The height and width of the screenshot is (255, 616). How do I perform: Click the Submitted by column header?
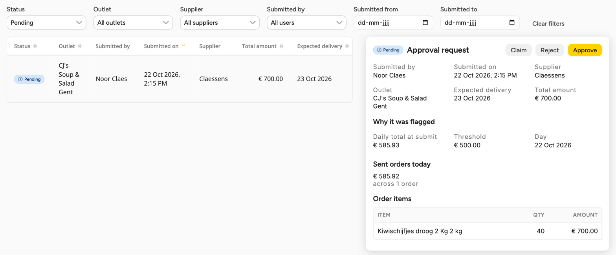113,46
